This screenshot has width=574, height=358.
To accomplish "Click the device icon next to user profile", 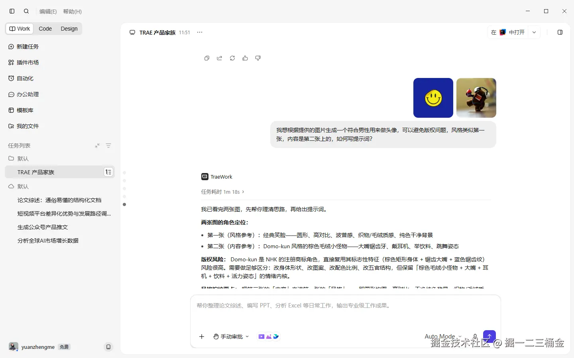I will (x=108, y=347).
